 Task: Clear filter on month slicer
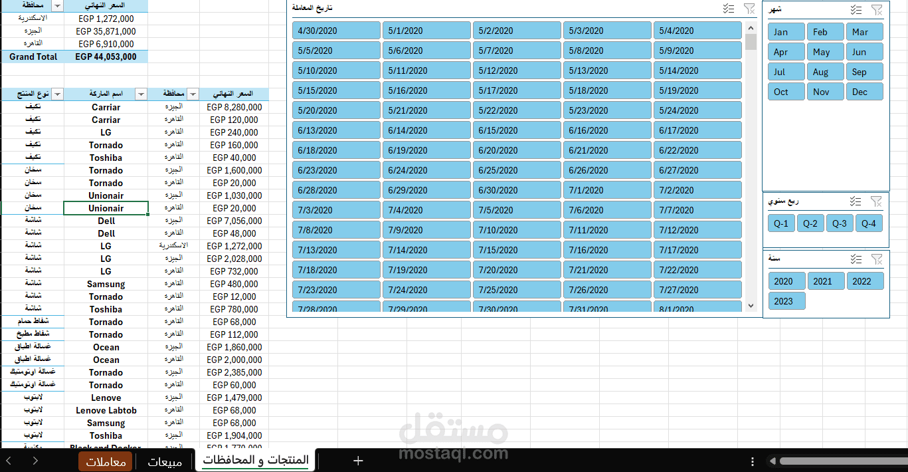877,9
